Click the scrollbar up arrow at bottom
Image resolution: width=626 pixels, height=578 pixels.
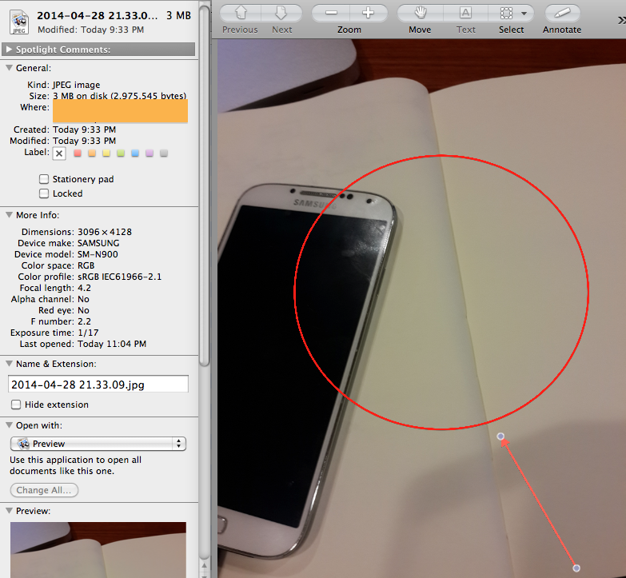pos(204,566)
